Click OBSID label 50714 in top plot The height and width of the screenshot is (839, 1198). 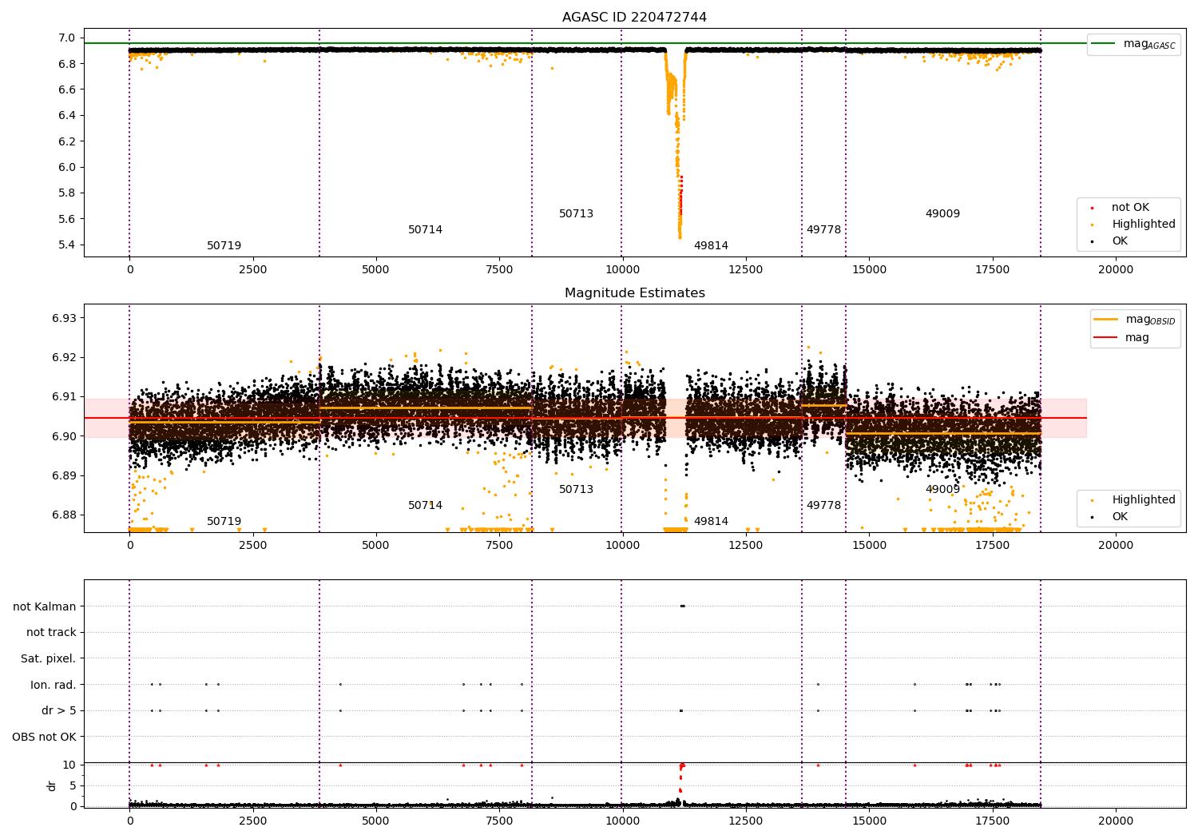425,230
